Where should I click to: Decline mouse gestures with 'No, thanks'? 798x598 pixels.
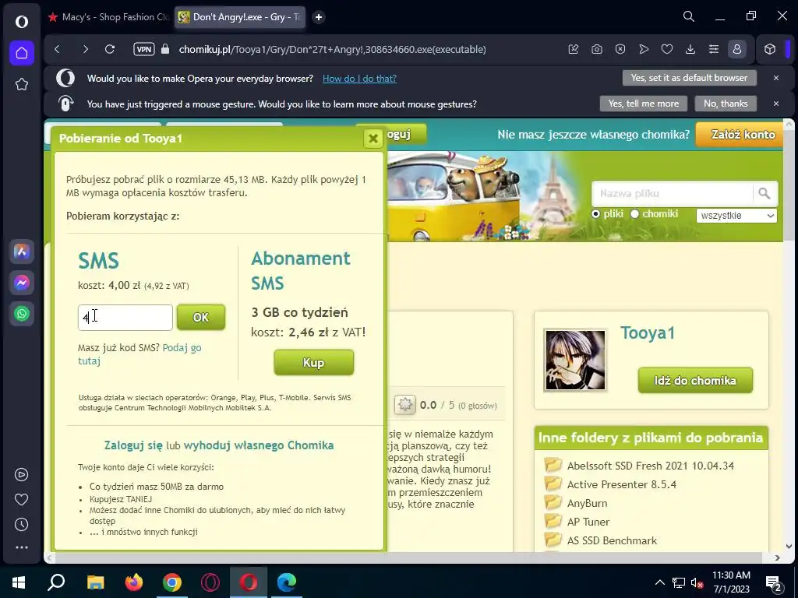726,104
